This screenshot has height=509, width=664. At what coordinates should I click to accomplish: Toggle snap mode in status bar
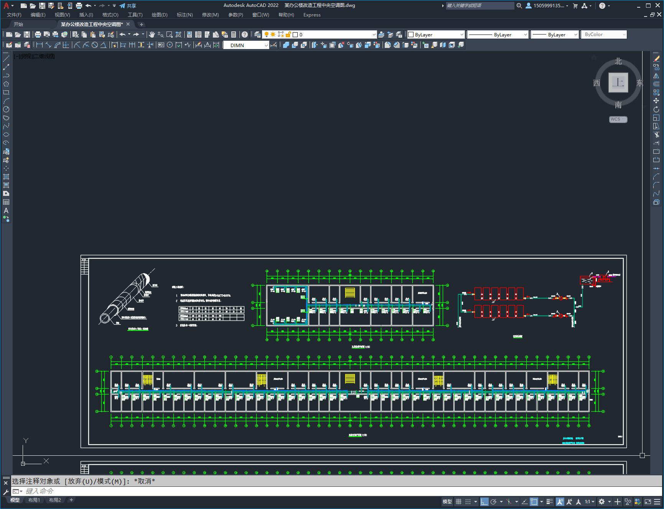click(468, 501)
